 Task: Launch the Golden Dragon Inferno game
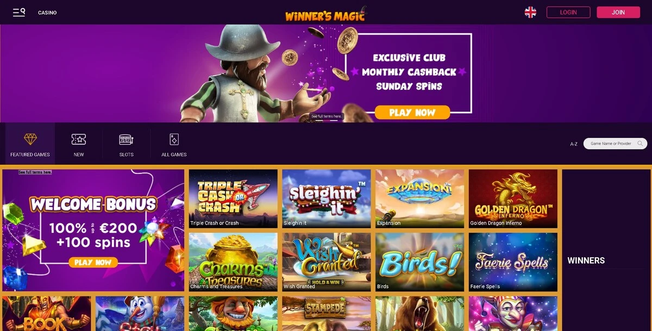513,198
